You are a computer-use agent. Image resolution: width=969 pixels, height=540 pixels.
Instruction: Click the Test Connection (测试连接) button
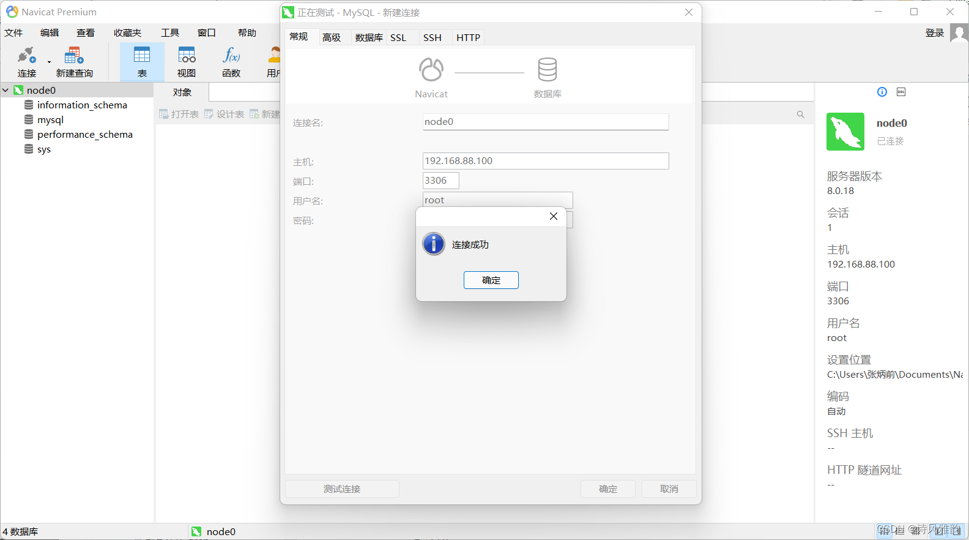pyautogui.click(x=342, y=489)
